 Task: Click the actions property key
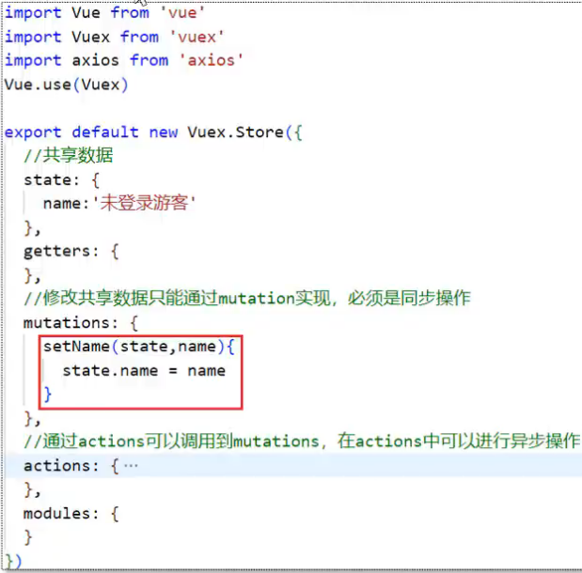coord(56,466)
